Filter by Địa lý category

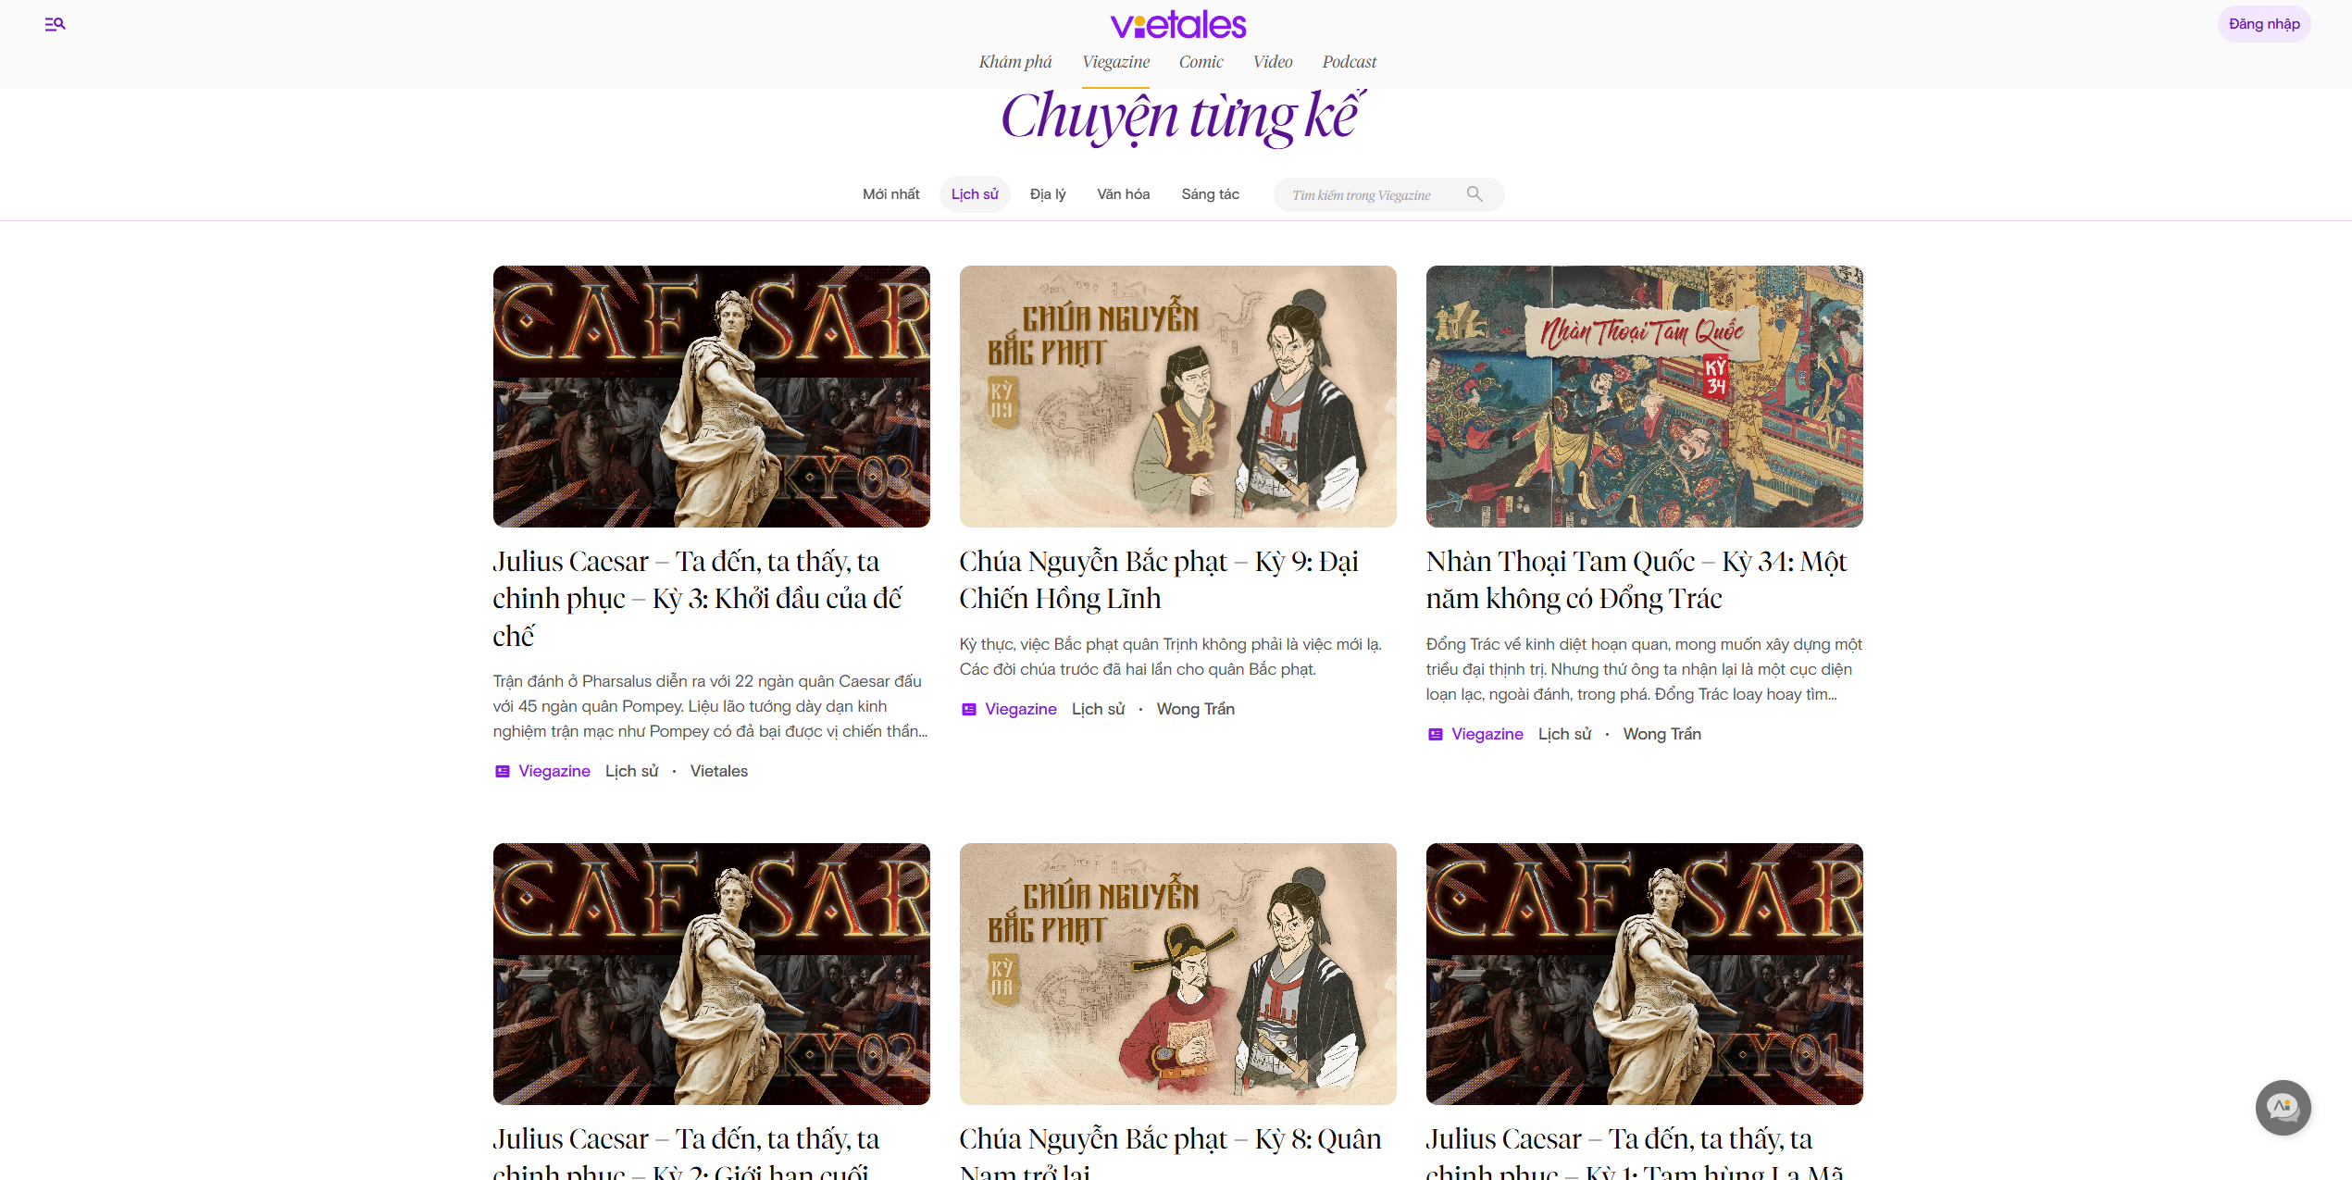pyautogui.click(x=1048, y=194)
